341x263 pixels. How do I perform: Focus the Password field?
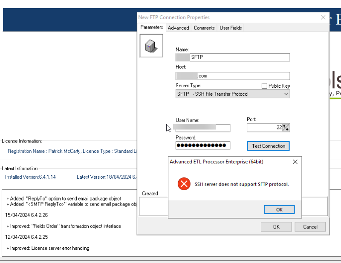click(x=203, y=145)
